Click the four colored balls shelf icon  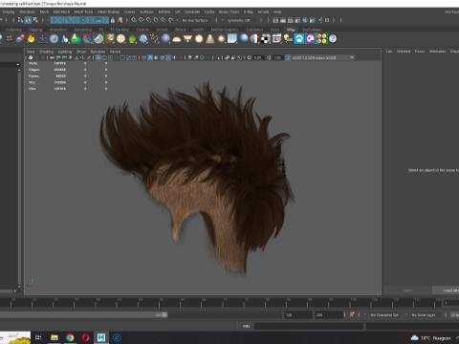point(321,39)
